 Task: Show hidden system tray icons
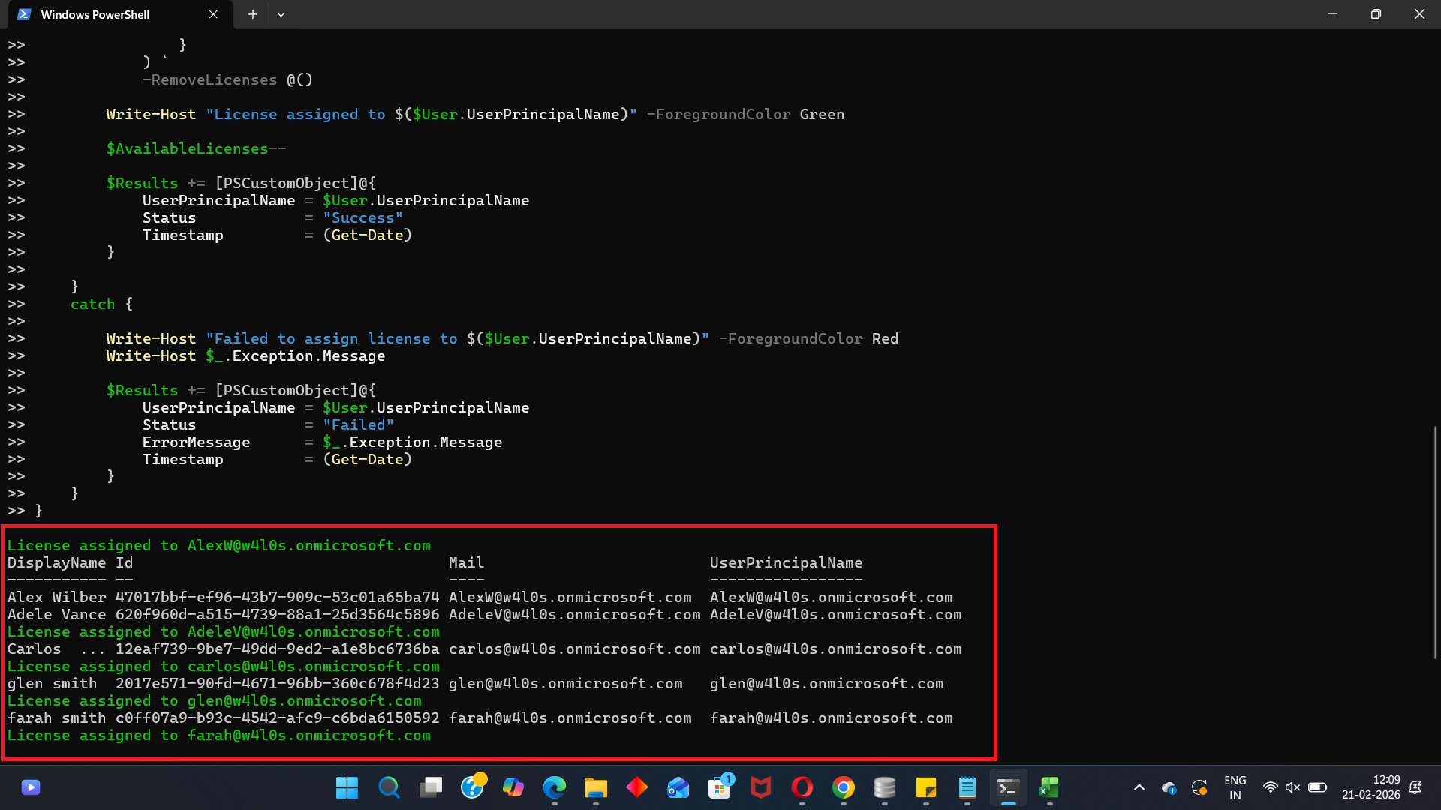[1139, 787]
